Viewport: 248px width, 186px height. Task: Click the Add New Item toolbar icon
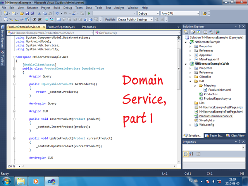(x=14, y=14)
